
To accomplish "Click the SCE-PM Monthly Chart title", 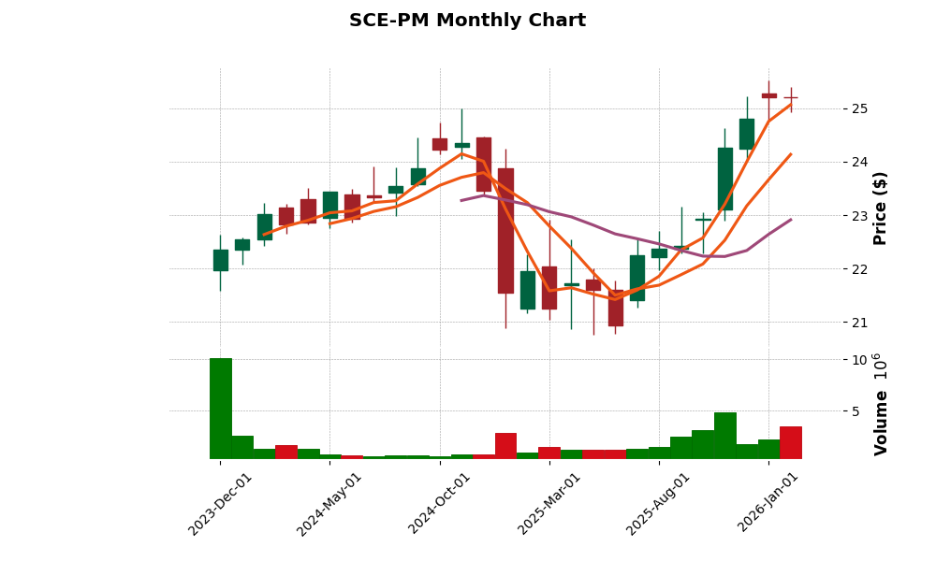I will (x=467, y=21).
